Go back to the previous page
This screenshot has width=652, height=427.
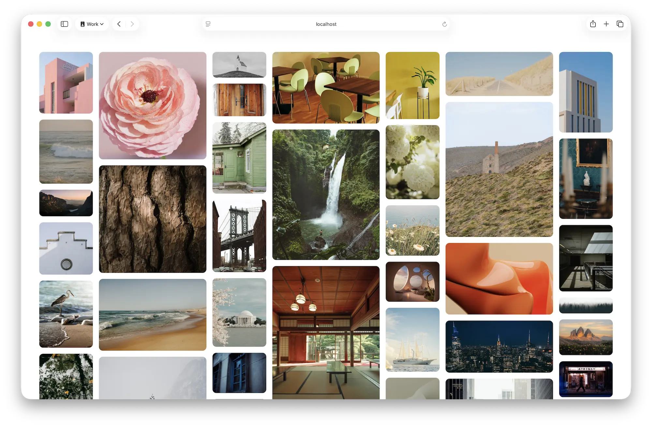(x=119, y=24)
